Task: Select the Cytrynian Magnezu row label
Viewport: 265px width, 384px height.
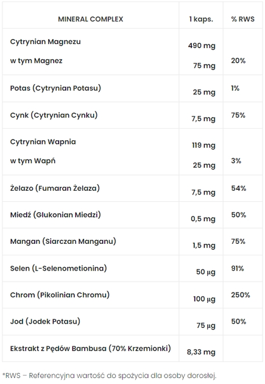Action: 45,42
